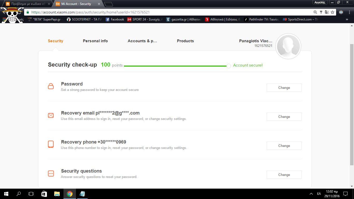Open Task View on the taskbar
354x199 pixels.
(31, 194)
